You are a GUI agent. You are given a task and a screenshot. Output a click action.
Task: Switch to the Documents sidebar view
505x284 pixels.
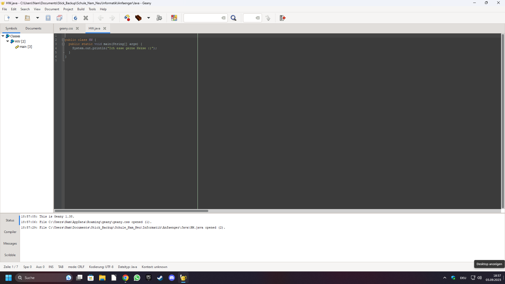click(x=33, y=28)
